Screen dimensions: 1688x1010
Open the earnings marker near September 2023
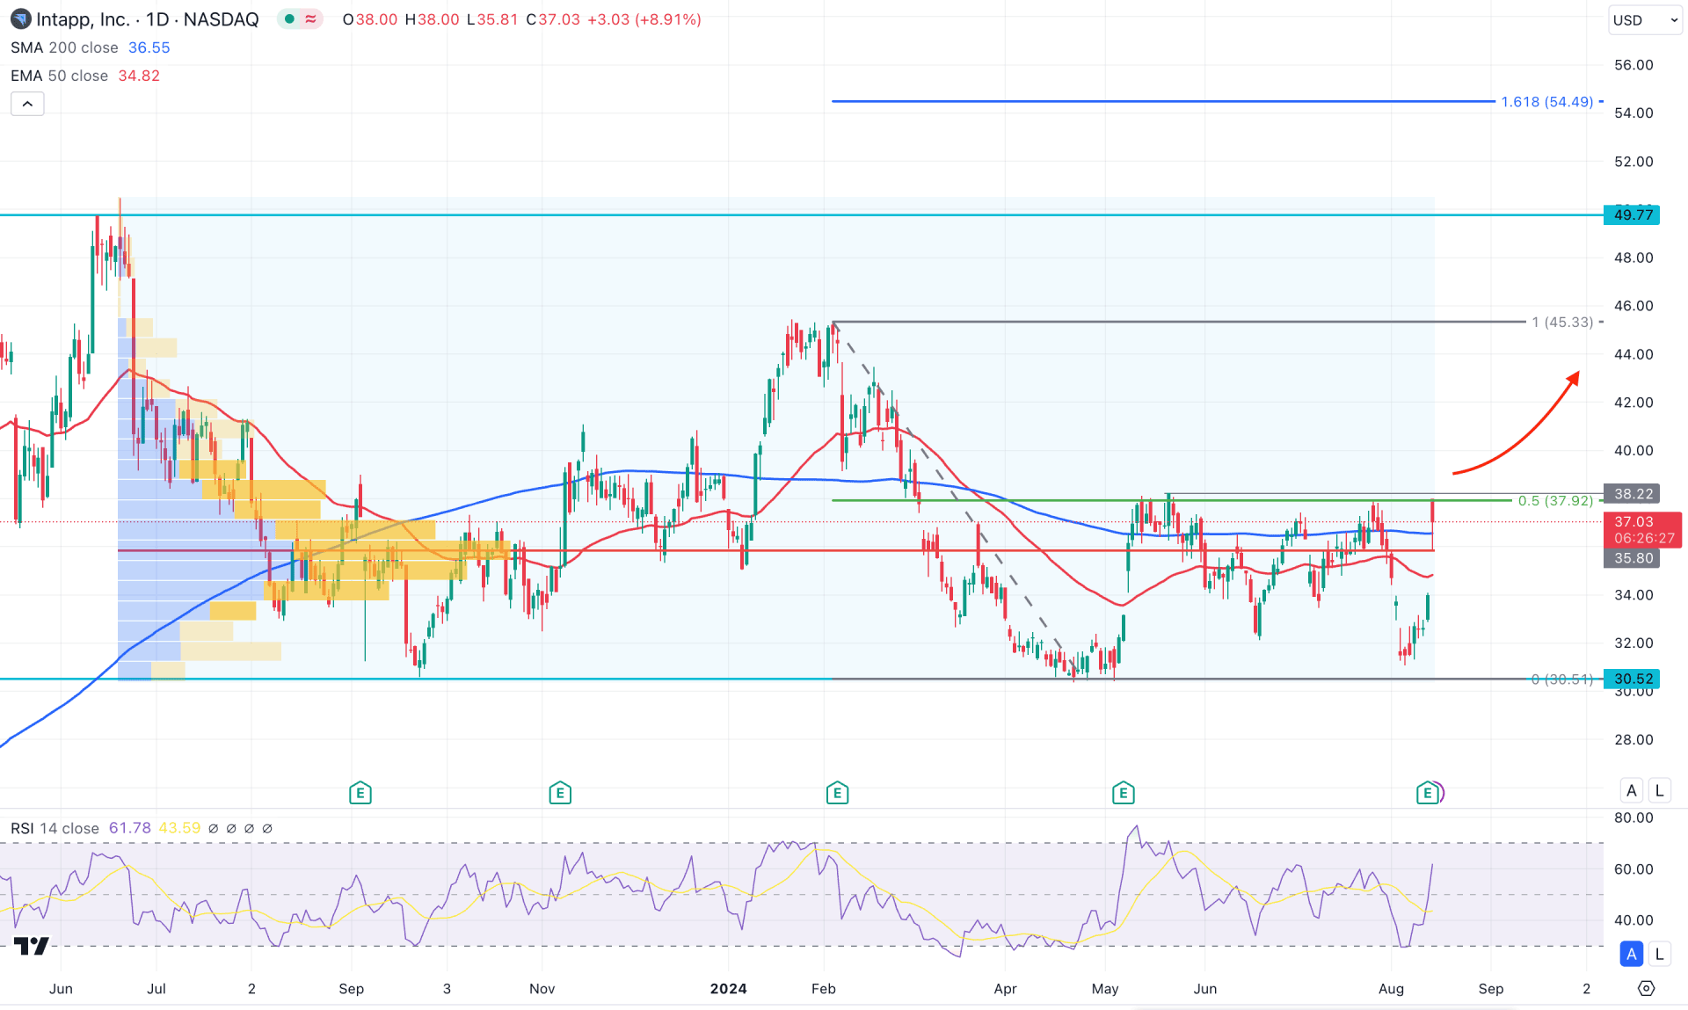[360, 793]
